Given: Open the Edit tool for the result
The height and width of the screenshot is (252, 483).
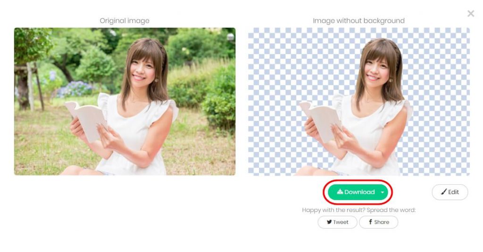Looking at the screenshot, I should pyautogui.click(x=450, y=192).
